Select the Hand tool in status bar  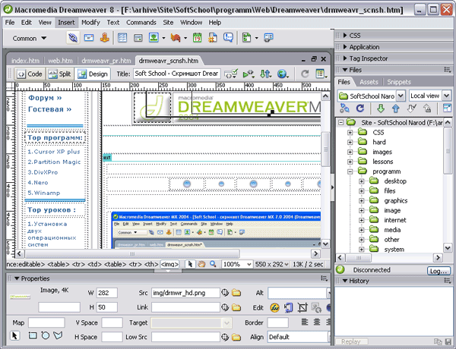coord(201,264)
